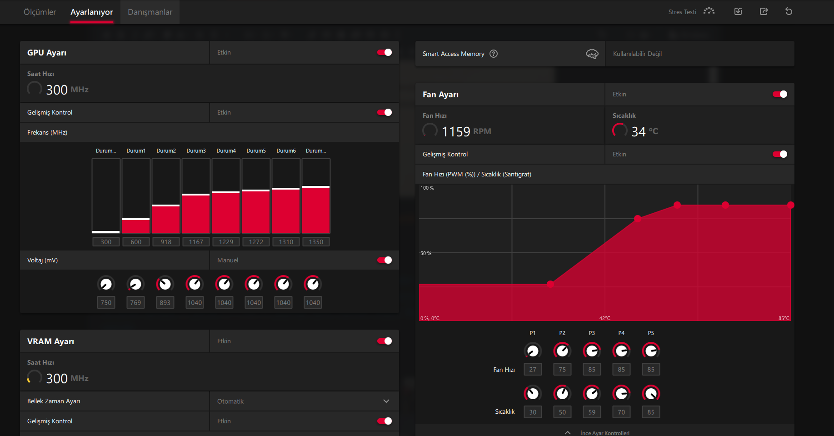Click P2 fan speed field showing 75
This screenshot has height=436, width=834.
[562, 369]
